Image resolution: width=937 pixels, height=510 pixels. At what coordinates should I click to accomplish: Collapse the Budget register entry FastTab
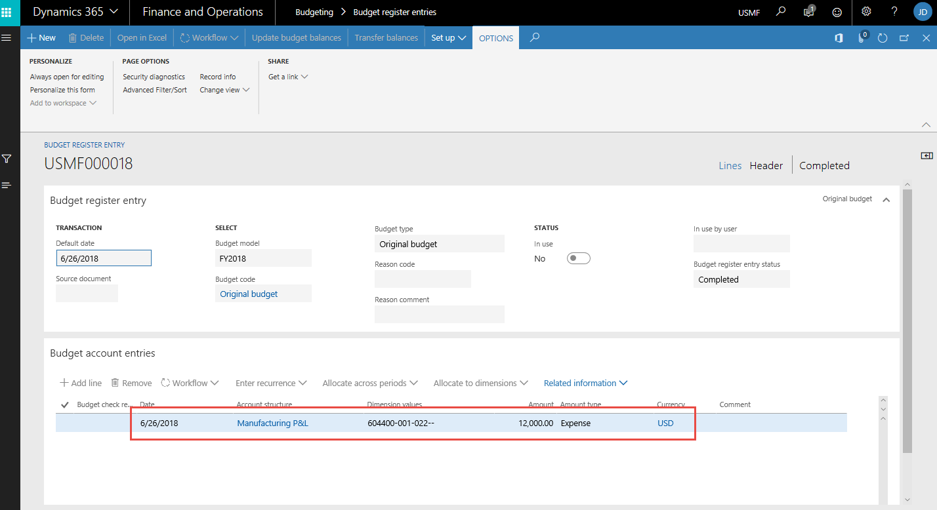pos(886,199)
